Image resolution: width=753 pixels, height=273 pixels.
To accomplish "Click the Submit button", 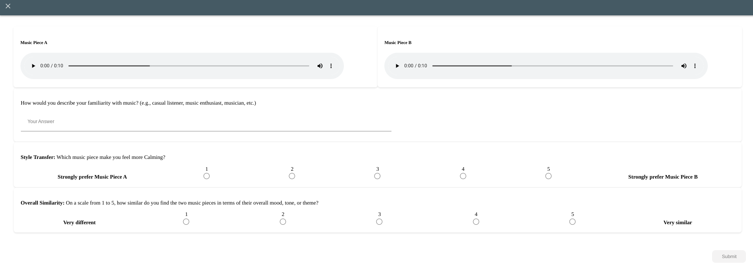I will (x=729, y=256).
